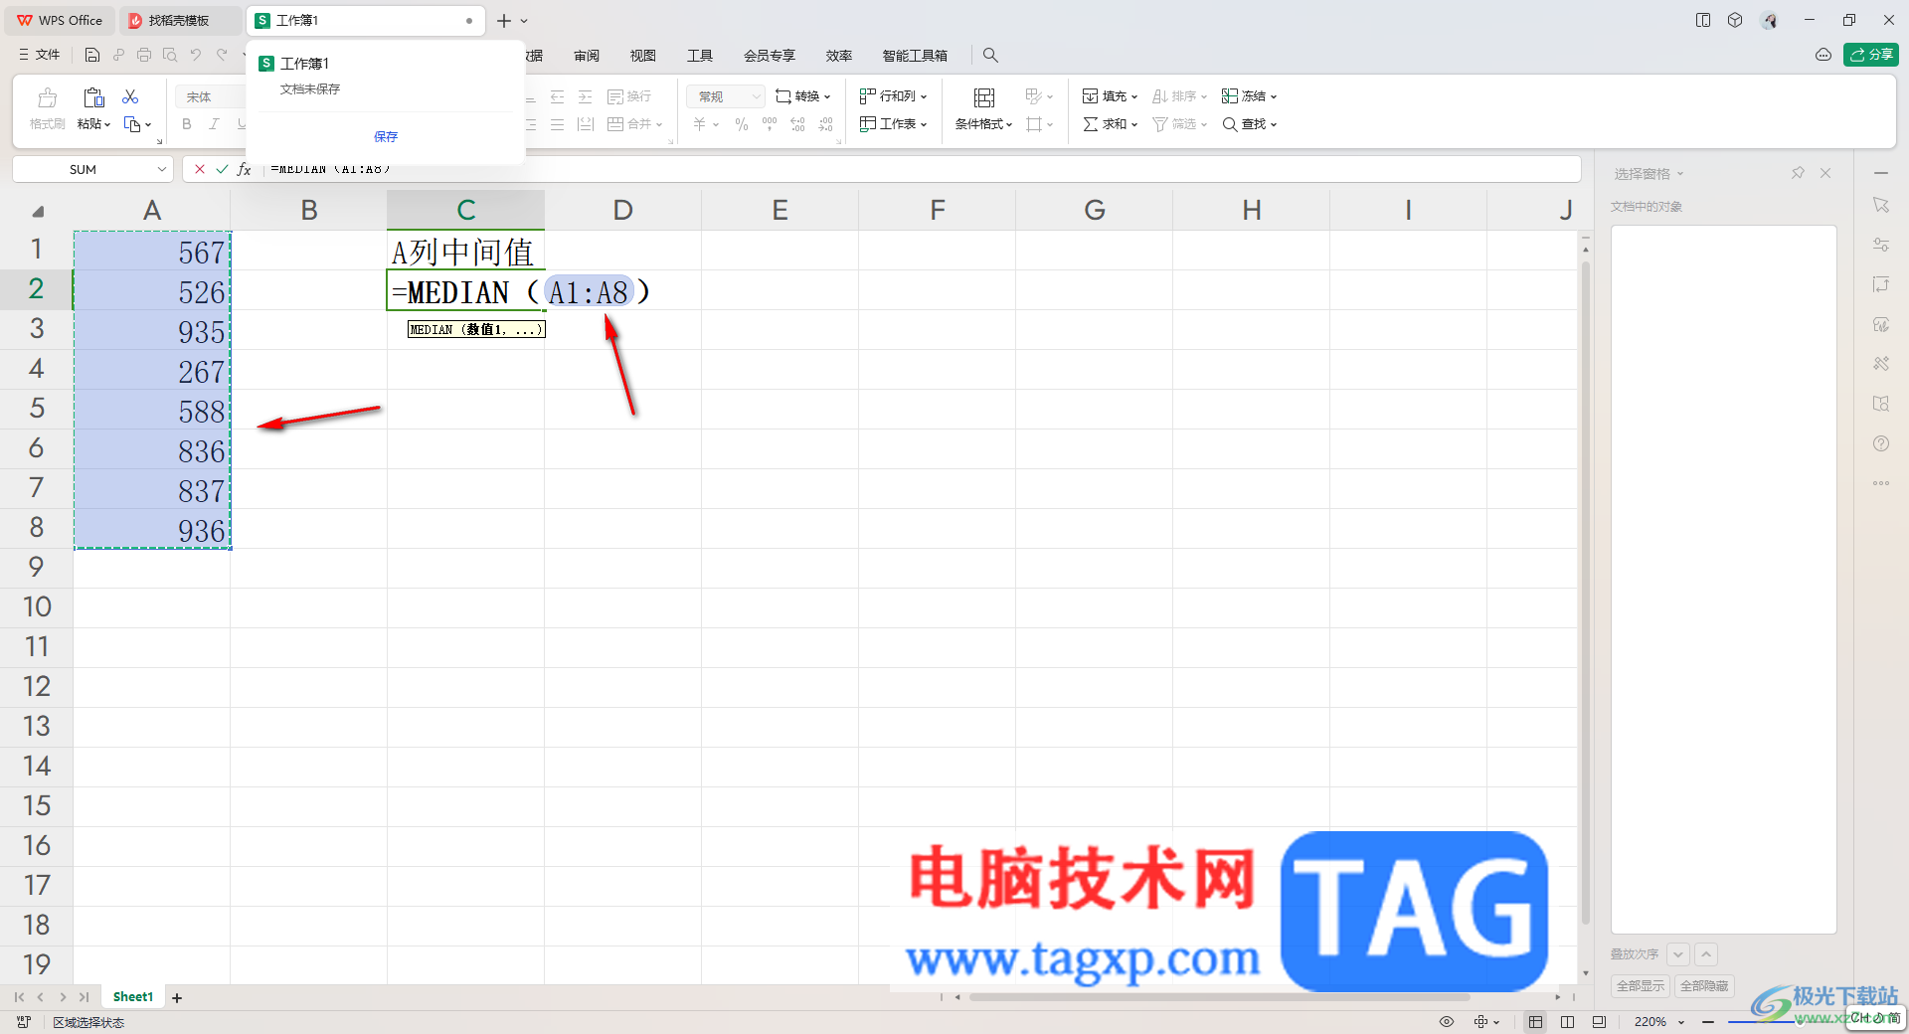
Task: Close the selection pane (选择窗格)
Action: click(1825, 173)
